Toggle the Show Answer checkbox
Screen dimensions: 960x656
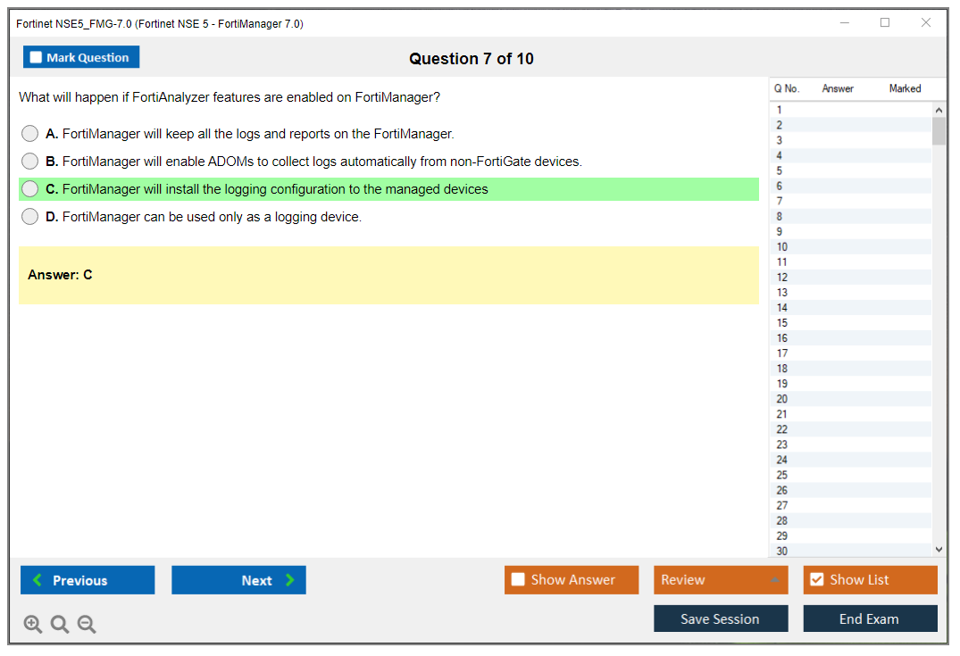point(518,580)
